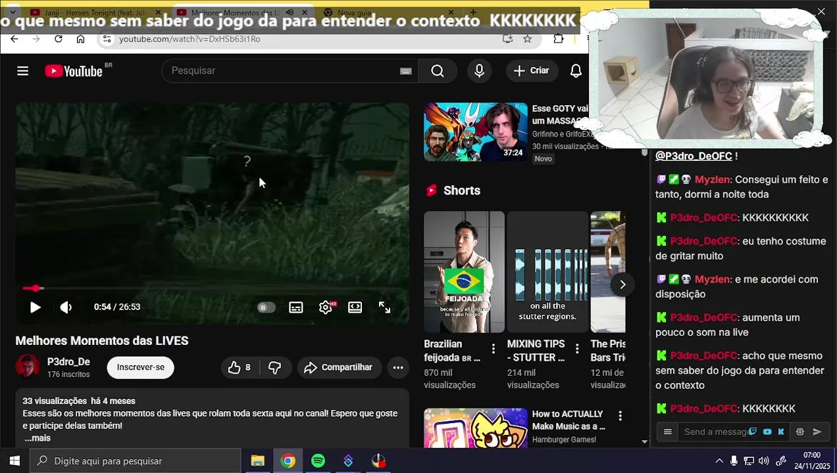Reload the page in browser
Screen dimensions: 837x473
point(58,39)
